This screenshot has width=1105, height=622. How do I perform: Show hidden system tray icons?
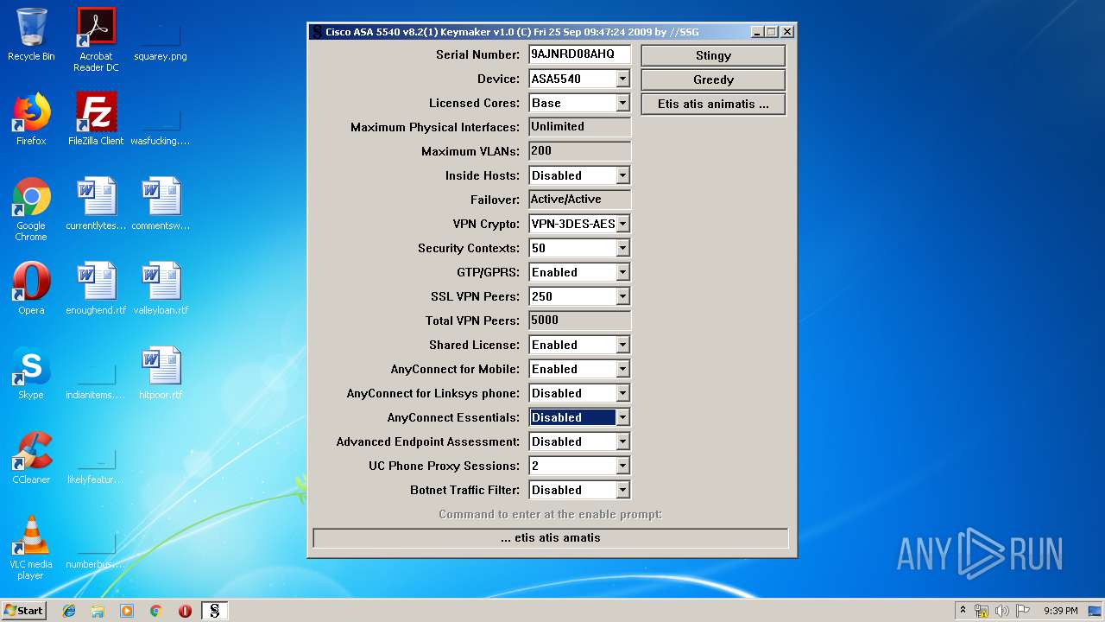tap(963, 611)
